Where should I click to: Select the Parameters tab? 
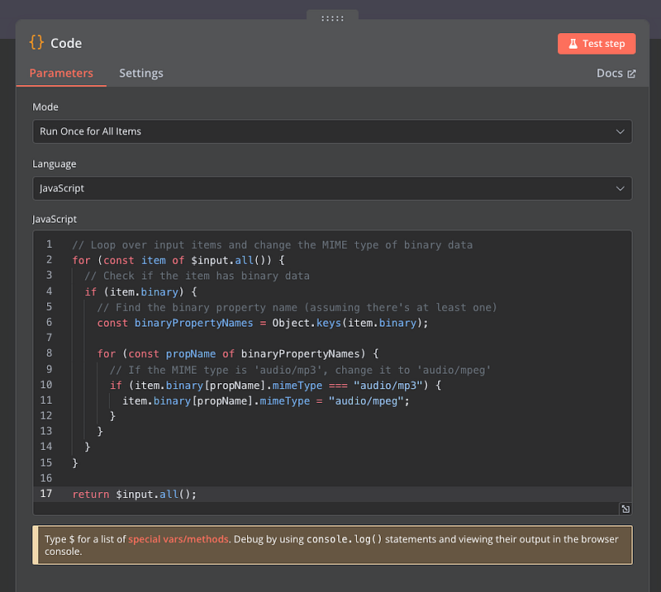point(61,73)
